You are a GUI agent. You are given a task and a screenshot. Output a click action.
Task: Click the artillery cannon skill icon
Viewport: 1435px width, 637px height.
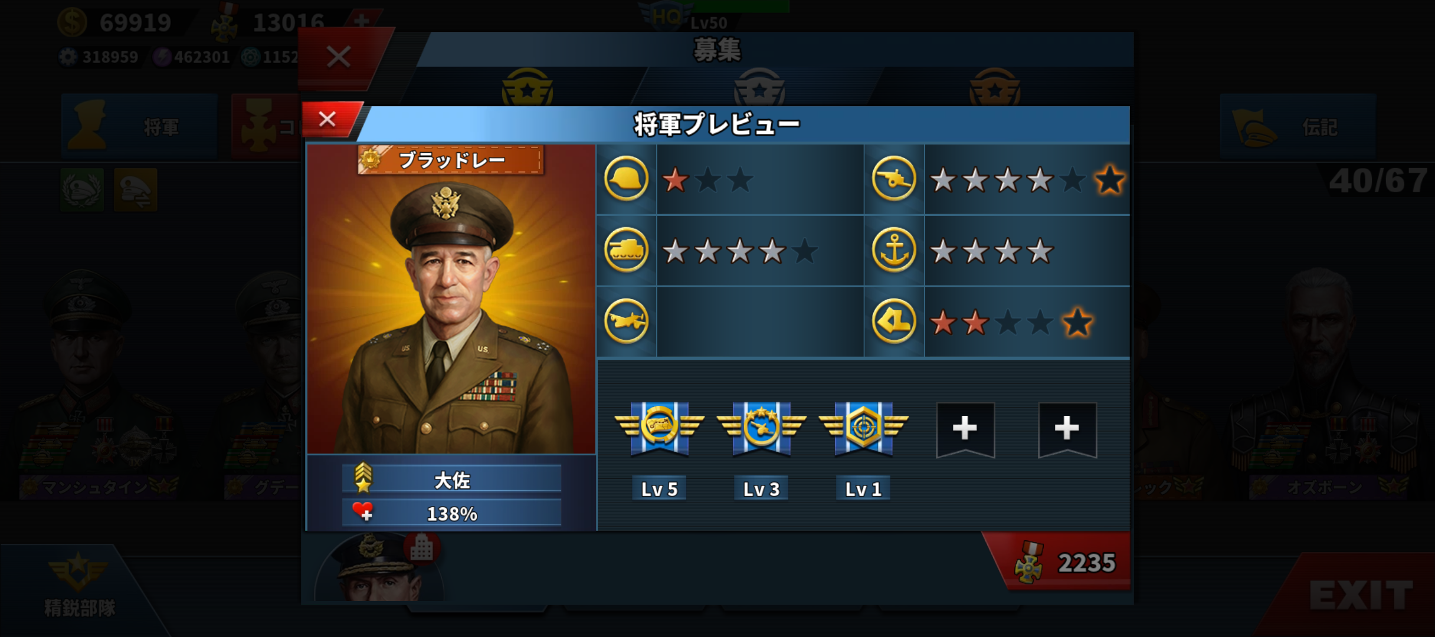click(894, 179)
